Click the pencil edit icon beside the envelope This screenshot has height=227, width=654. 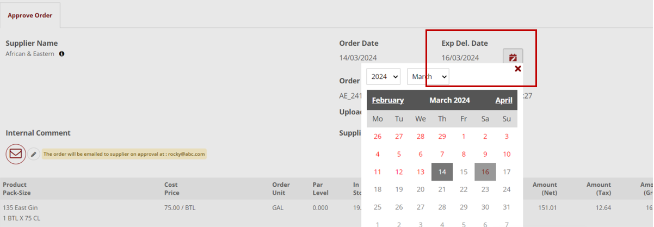pyautogui.click(x=34, y=154)
